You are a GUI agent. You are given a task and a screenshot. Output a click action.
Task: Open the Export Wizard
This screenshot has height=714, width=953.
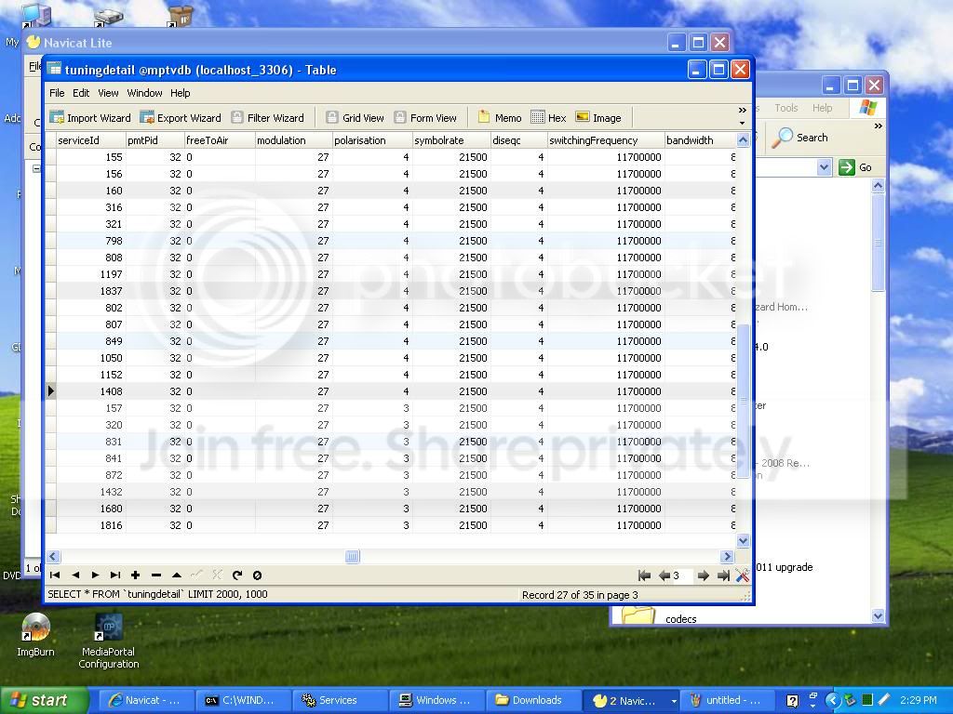click(x=181, y=118)
